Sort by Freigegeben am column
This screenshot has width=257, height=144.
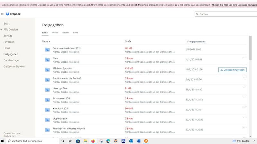click(197, 41)
